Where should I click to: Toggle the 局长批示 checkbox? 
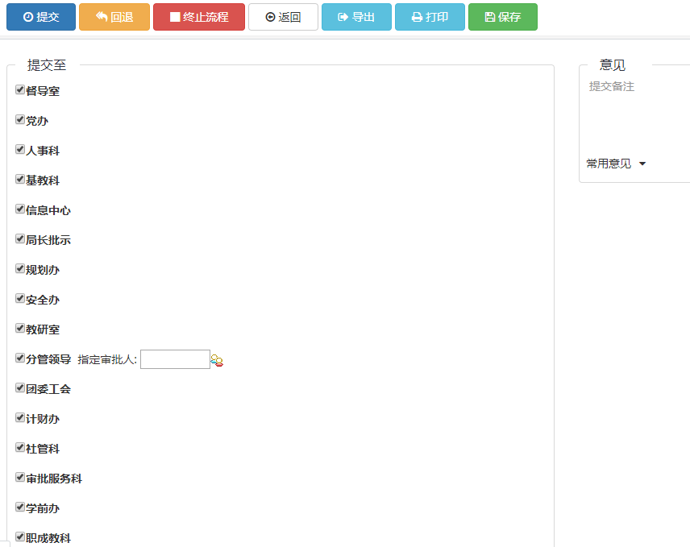(x=20, y=238)
